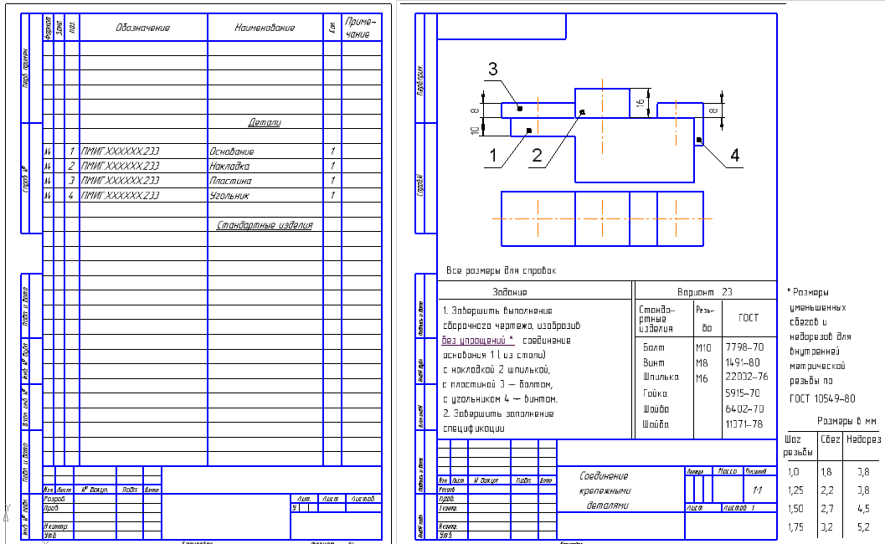Select the Основание cell in the specification

coord(231,151)
